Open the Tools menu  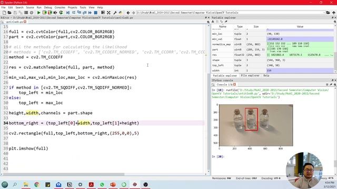click(83, 7)
